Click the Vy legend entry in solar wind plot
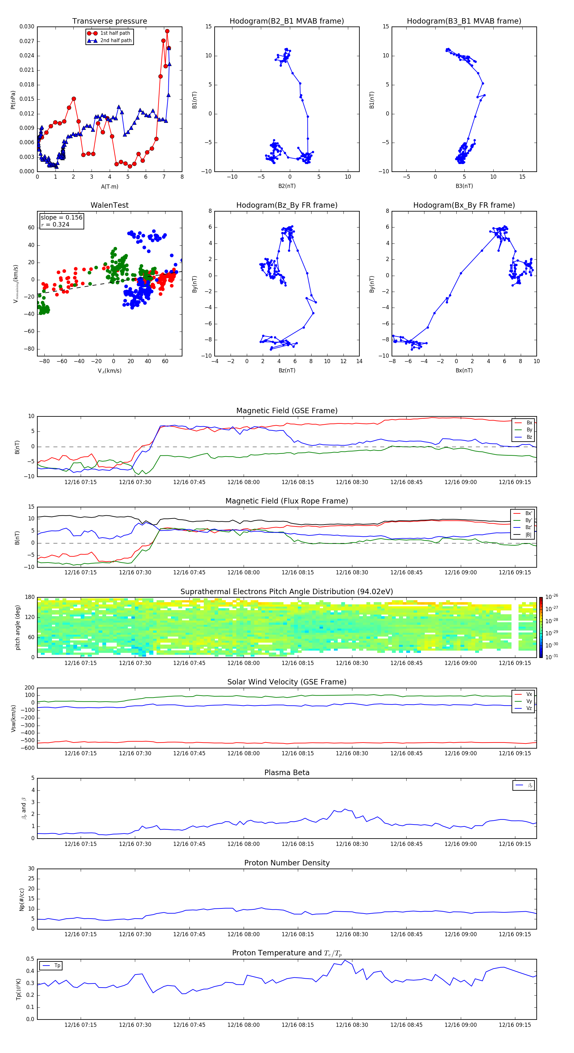The width and height of the screenshot is (574, 1053). pos(524,701)
